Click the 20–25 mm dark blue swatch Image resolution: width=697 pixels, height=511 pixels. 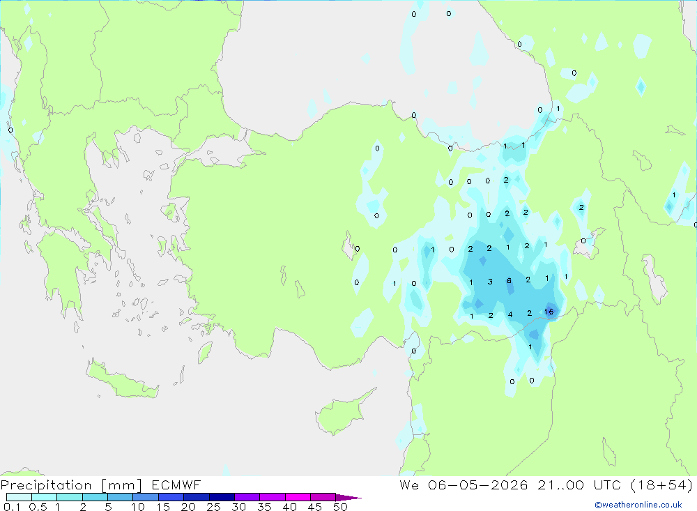(x=197, y=497)
